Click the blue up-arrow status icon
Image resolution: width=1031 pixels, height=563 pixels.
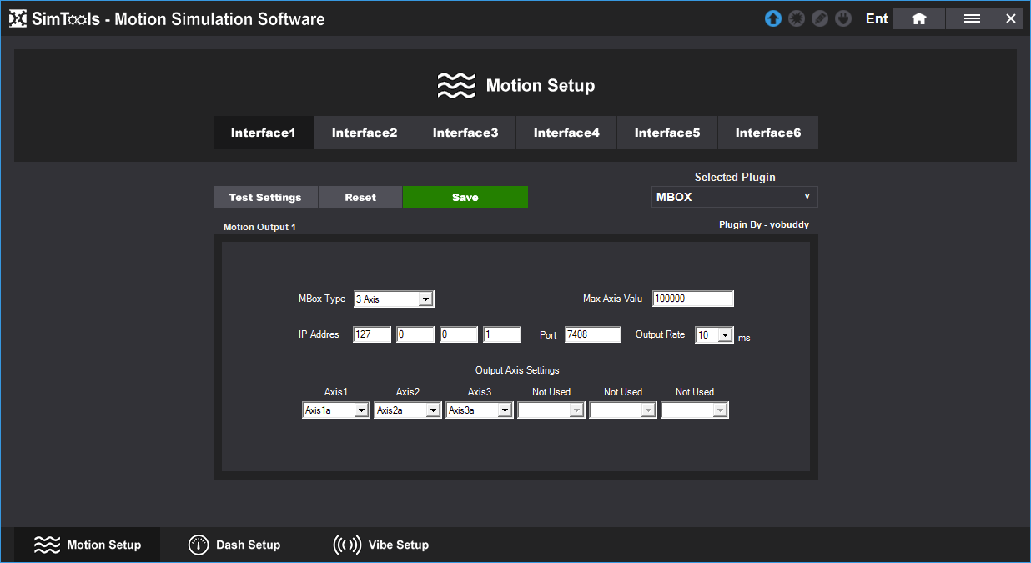(773, 18)
